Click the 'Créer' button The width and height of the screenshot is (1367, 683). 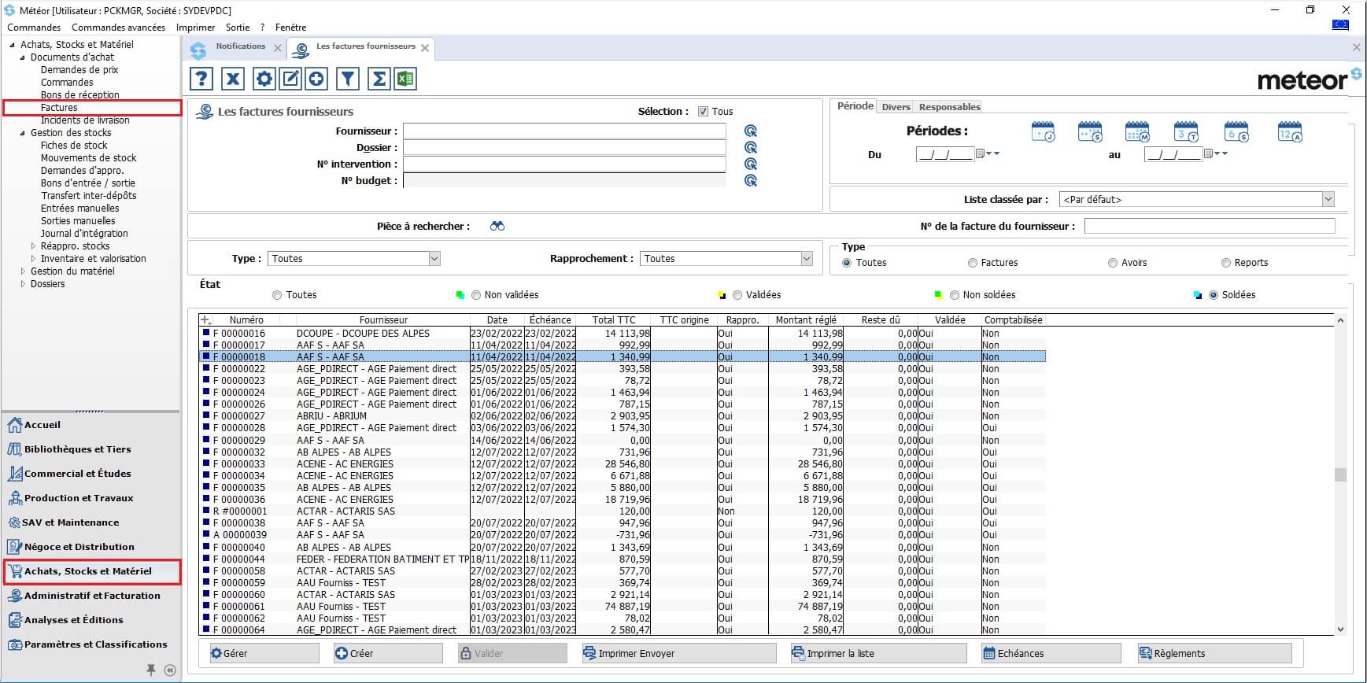point(388,653)
